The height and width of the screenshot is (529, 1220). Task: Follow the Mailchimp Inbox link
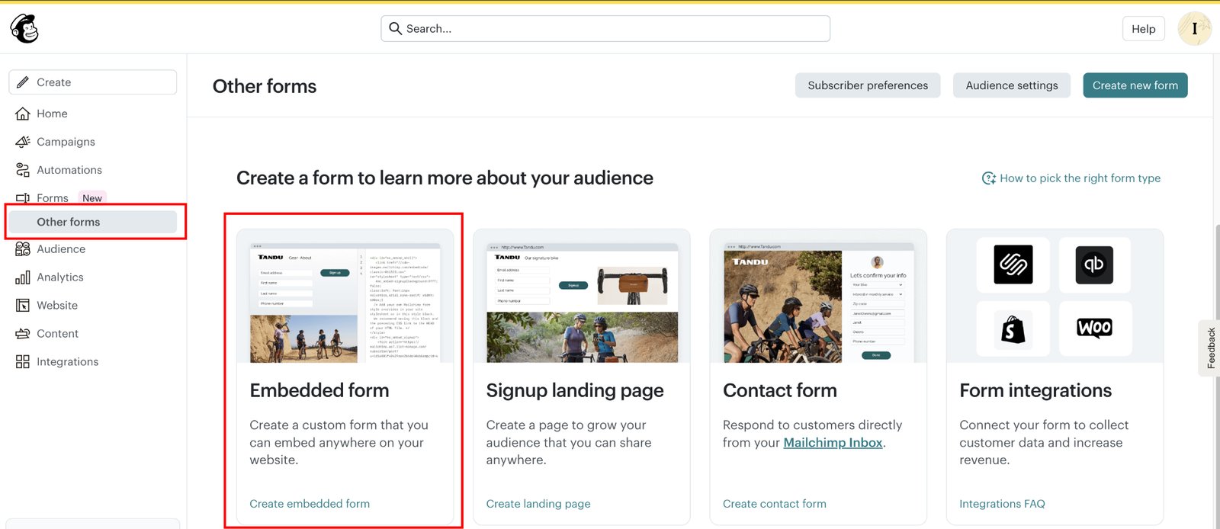point(833,443)
